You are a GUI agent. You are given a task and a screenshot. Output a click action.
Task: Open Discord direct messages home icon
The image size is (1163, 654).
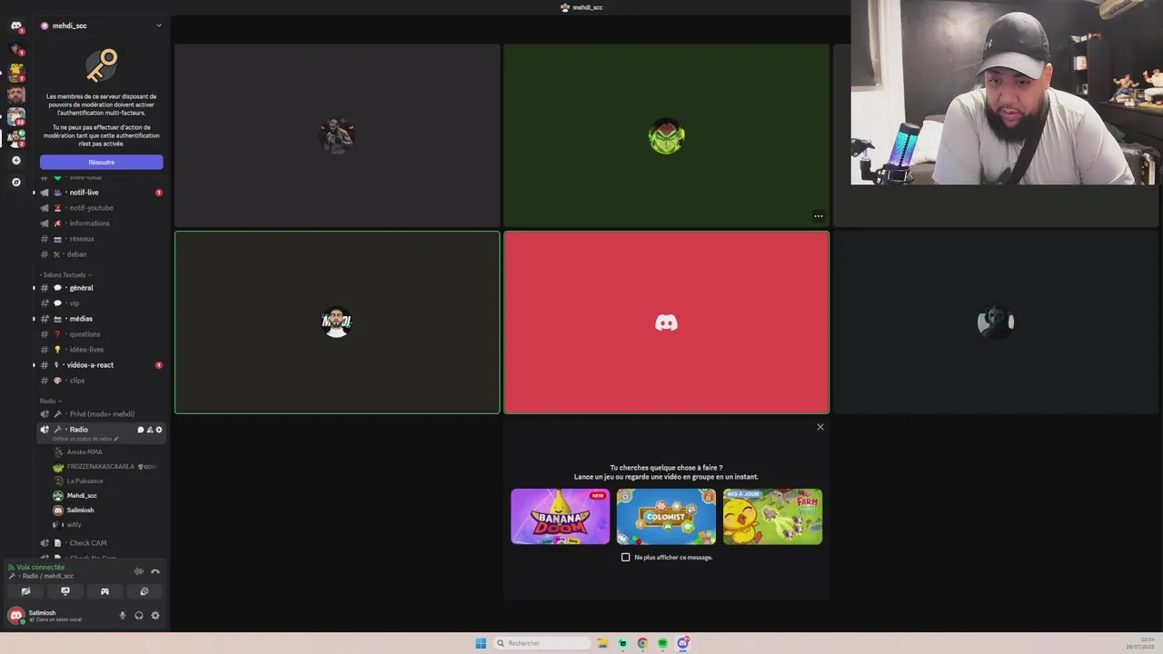[x=15, y=26]
